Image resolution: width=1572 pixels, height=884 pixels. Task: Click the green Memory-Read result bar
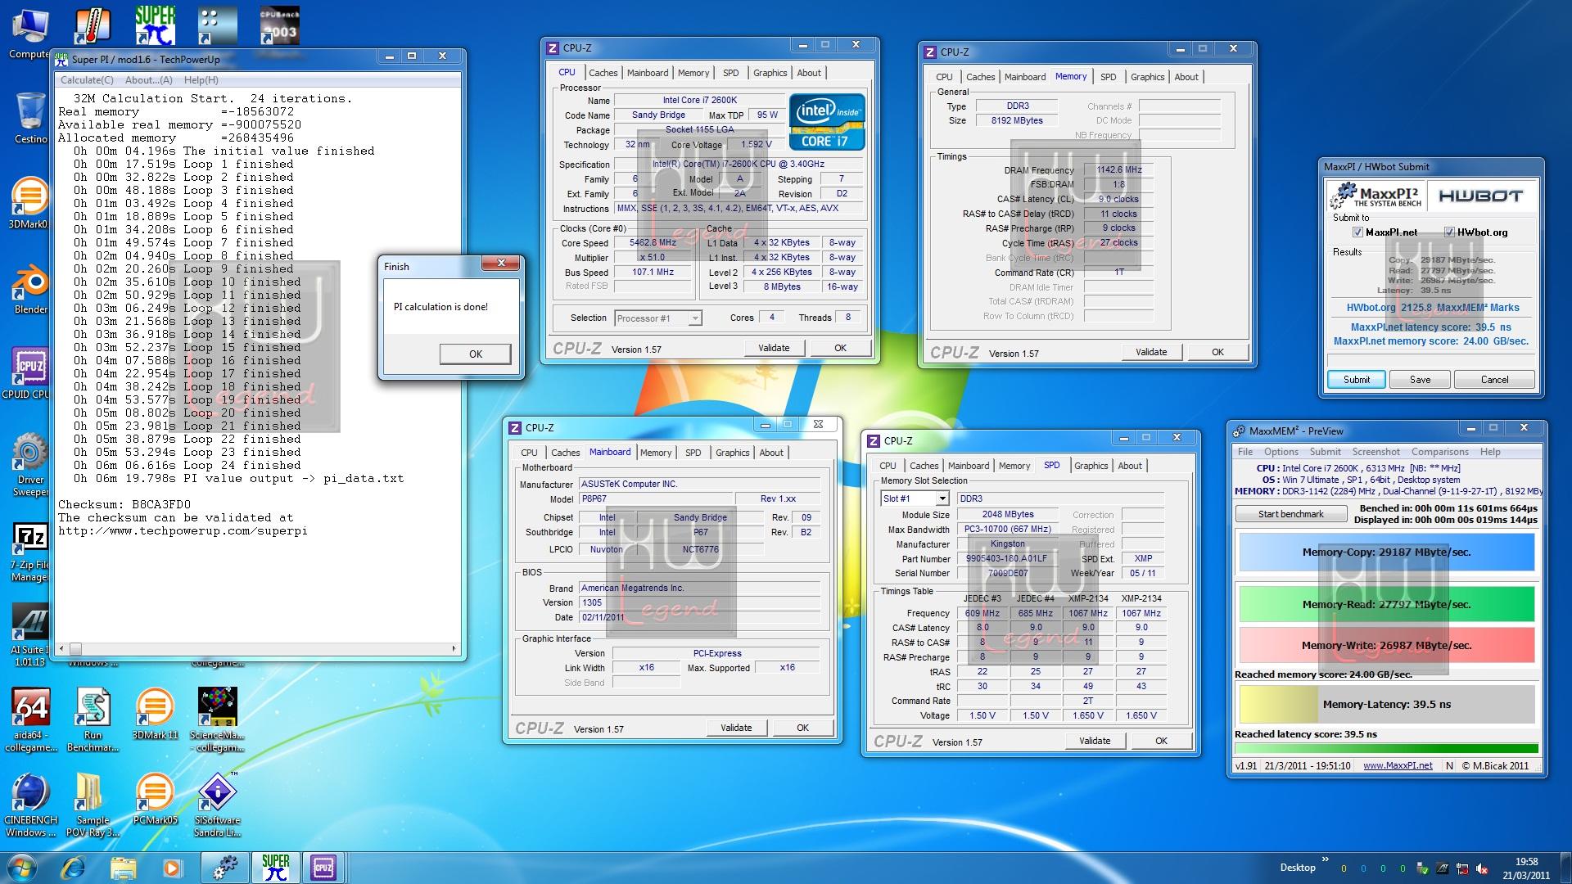[1386, 604]
